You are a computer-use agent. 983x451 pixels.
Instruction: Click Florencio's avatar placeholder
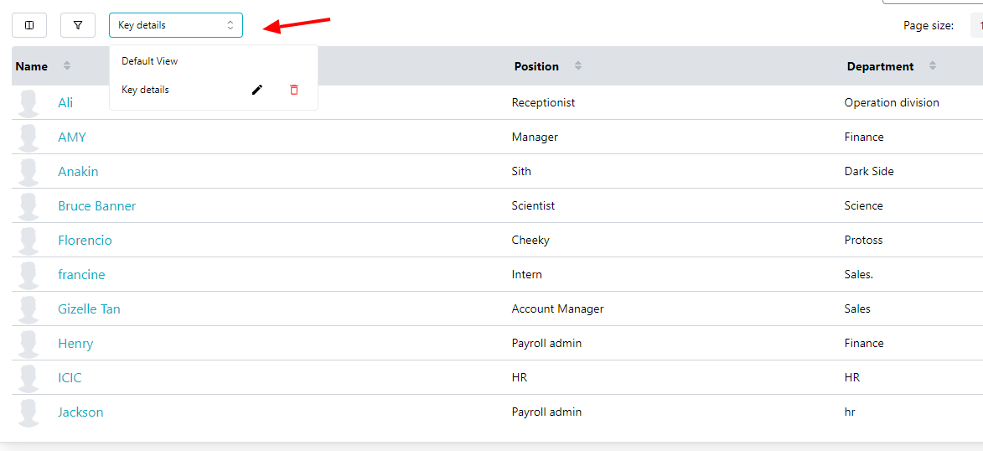point(28,241)
